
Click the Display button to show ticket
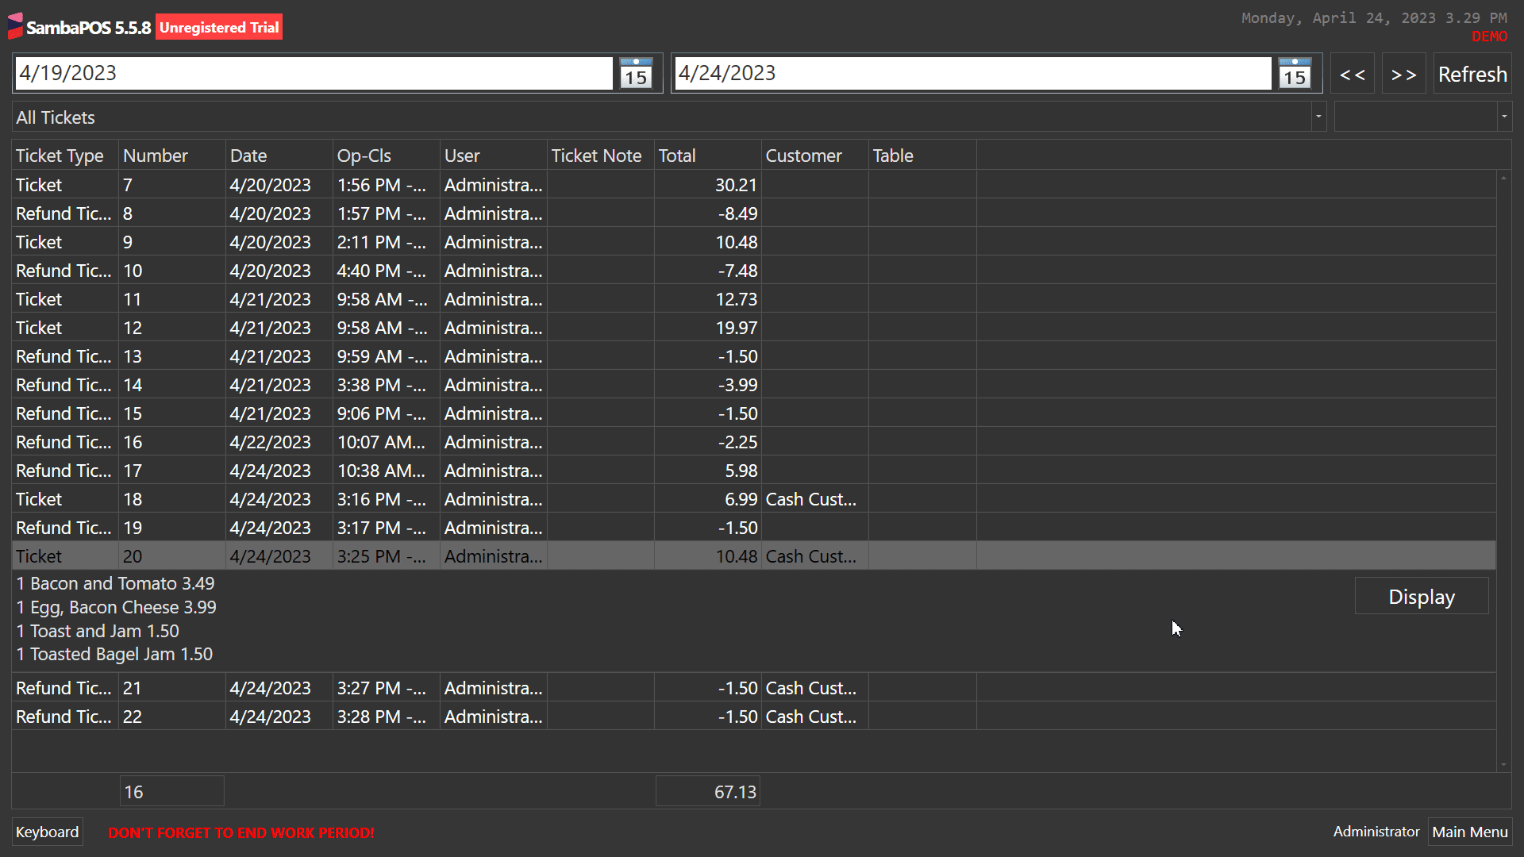click(x=1422, y=597)
